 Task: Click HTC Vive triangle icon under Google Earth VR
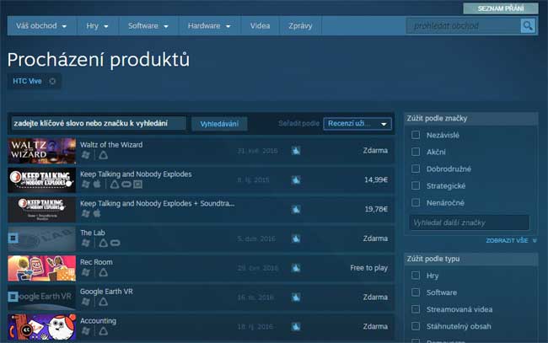pos(103,302)
